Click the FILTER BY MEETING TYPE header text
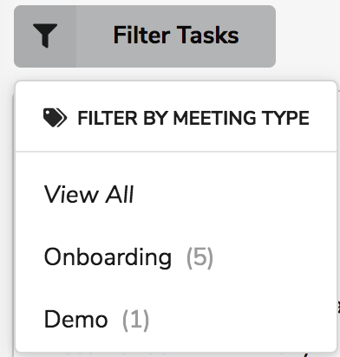Image resolution: width=340 pixels, height=357 pixels. pyautogui.click(x=193, y=118)
